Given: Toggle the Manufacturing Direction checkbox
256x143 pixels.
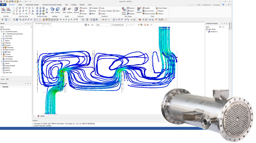Looking at the screenshot, I should click(x=3, y=34).
